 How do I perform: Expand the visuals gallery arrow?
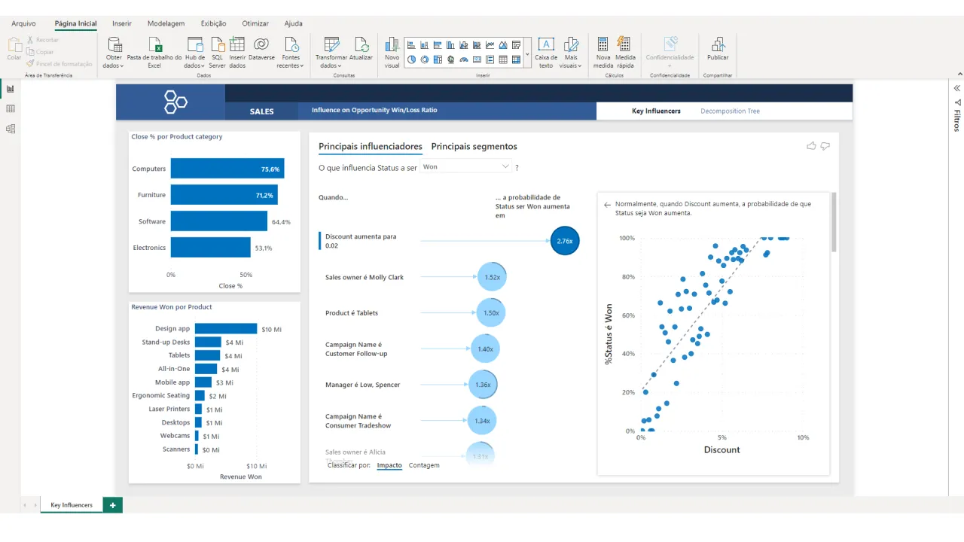(x=527, y=54)
